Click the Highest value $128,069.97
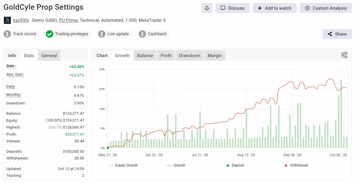This screenshot has height=183, width=355. pyautogui.click(x=73, y=127)
